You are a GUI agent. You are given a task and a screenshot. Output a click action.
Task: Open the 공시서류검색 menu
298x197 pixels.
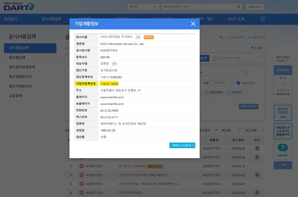[51, 19]
